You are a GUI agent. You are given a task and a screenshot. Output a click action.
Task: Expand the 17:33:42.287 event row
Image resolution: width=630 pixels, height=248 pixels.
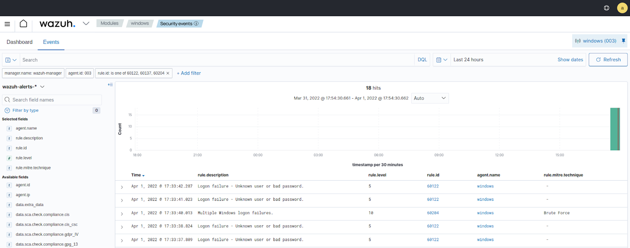coord(122,187)
